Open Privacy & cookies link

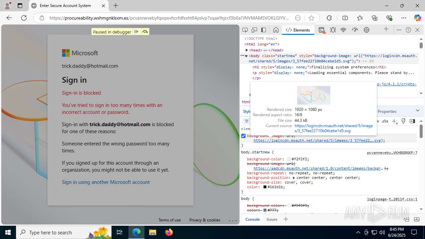click(205, 220)
